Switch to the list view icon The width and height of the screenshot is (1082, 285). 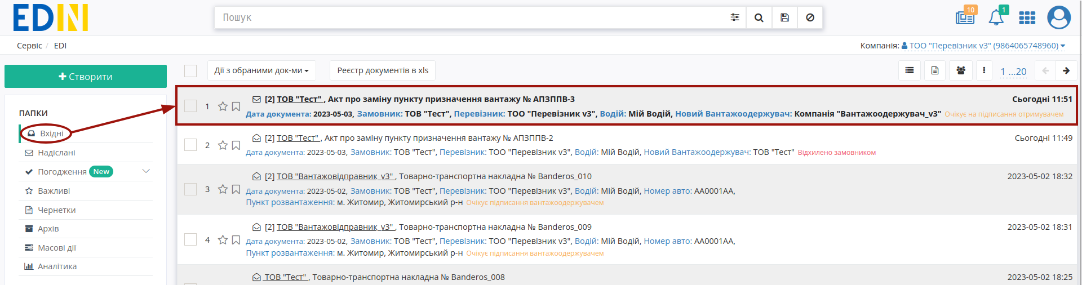910,70
